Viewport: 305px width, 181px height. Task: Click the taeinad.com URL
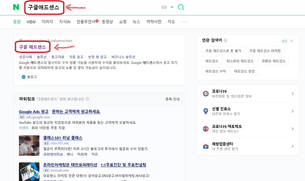pos(59,170)
